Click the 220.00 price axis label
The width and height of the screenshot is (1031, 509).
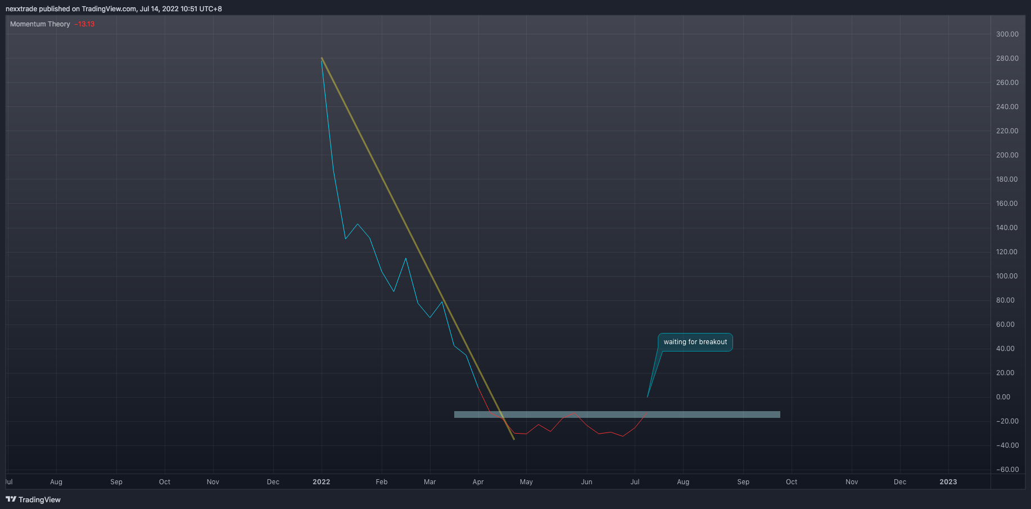coord(1007,131)
